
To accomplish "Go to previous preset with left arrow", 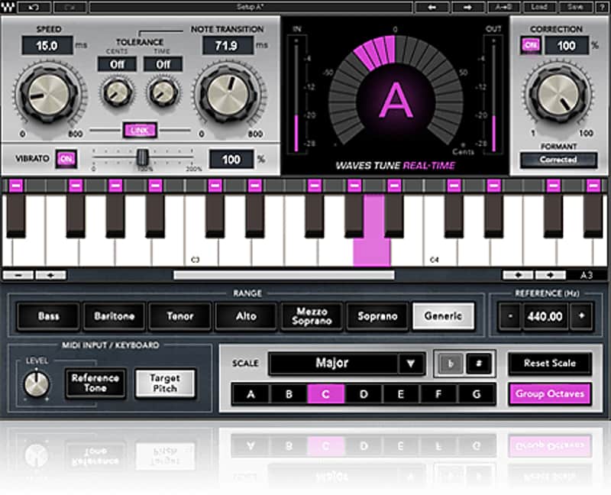I will (432, 7).
